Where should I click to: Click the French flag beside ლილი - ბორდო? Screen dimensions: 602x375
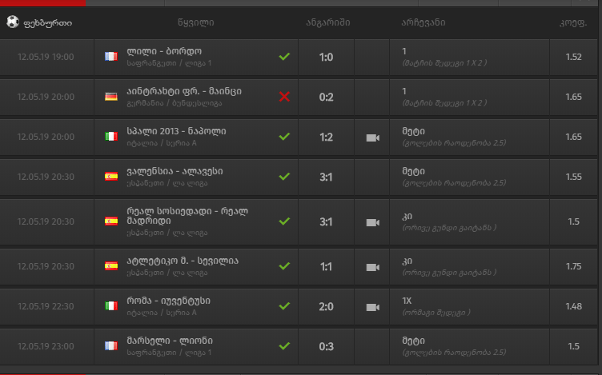[x=110, y=57]
